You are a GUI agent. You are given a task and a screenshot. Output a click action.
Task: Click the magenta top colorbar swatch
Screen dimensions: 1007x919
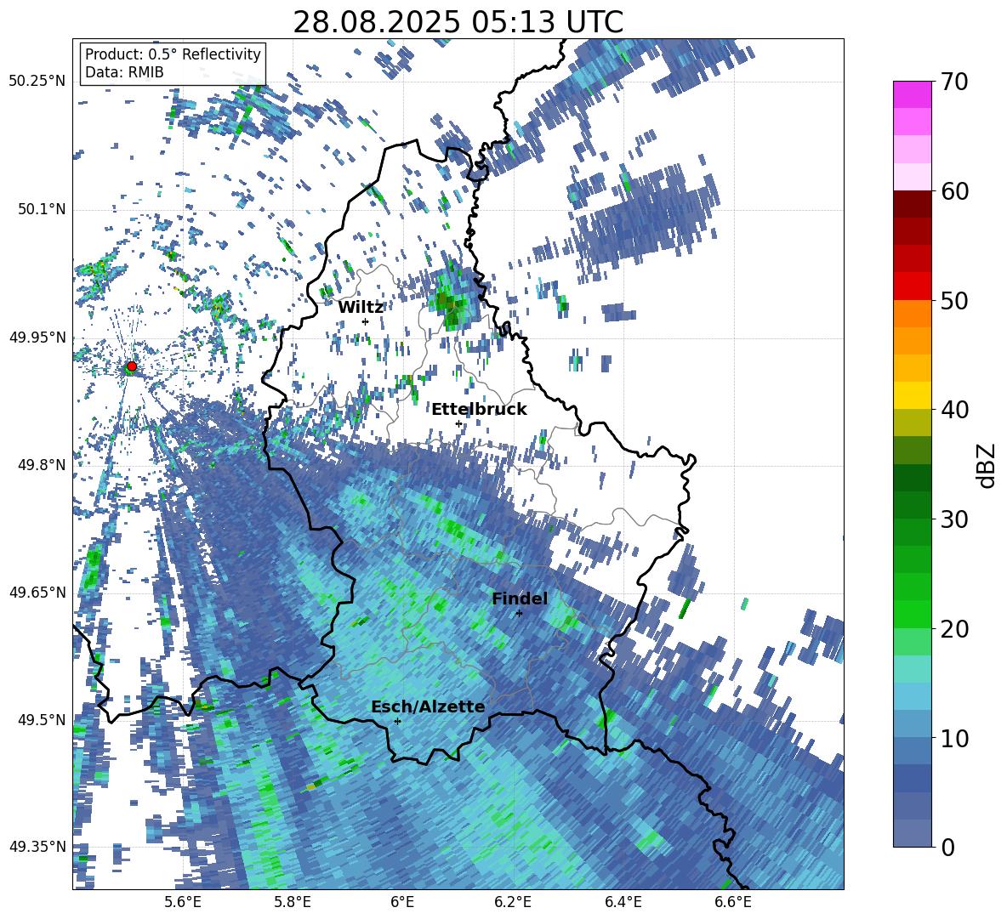[912, 95]
